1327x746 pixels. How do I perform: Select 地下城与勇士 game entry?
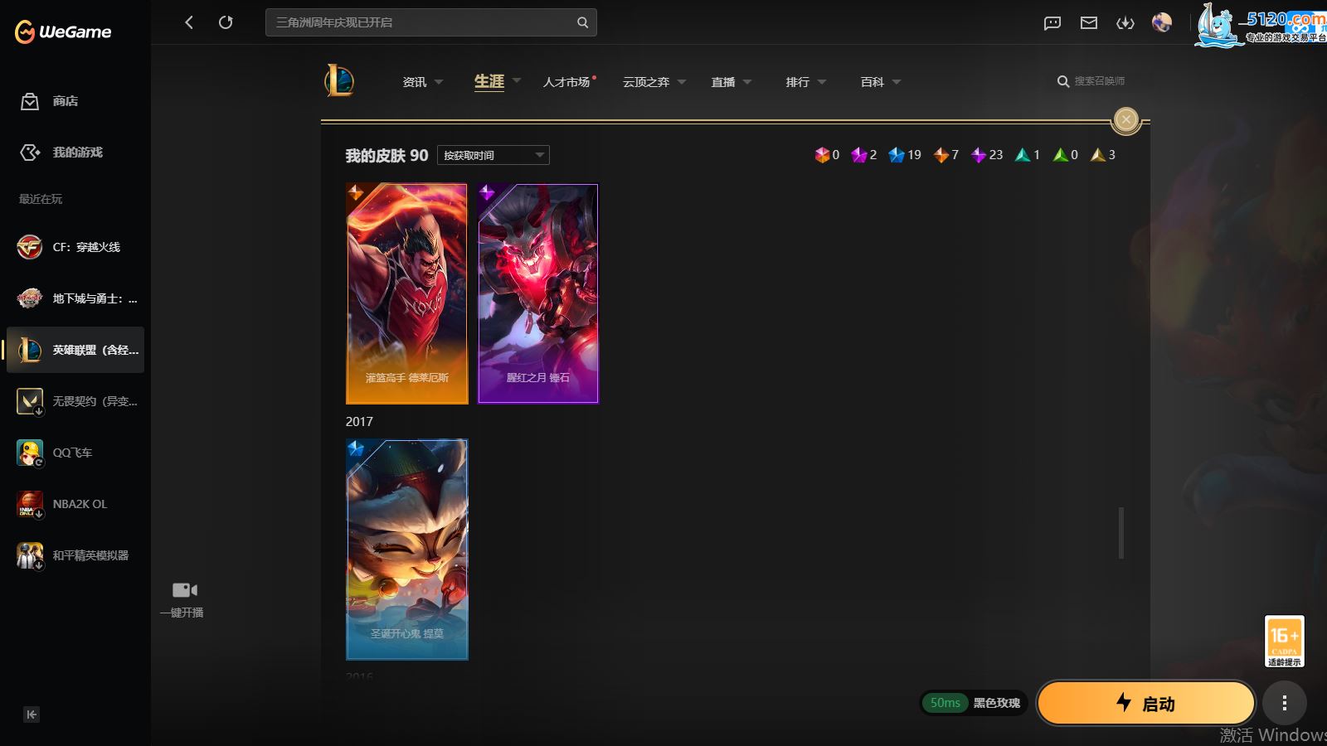pos(75,298)
